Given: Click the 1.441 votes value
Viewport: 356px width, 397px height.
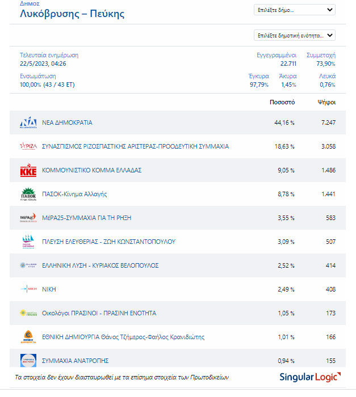Looking at the screenshot, I should click(x=328, y=194).
